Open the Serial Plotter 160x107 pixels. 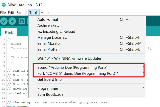(x=48, y=49)
